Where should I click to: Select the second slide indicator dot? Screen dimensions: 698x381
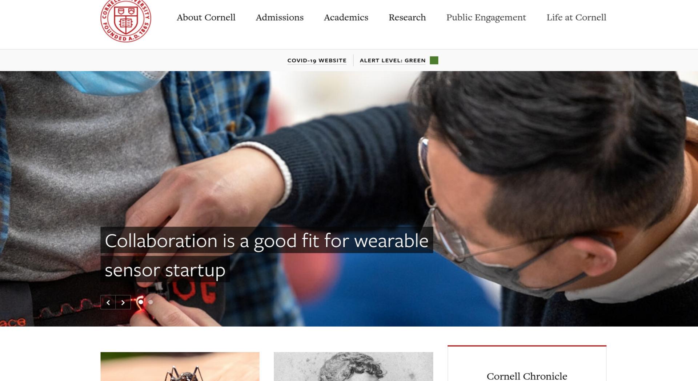pos(151,302)
